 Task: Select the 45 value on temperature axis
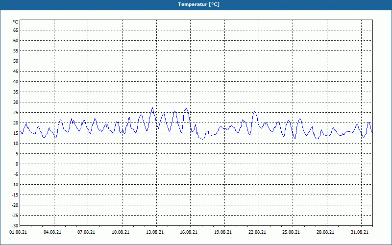16,72
